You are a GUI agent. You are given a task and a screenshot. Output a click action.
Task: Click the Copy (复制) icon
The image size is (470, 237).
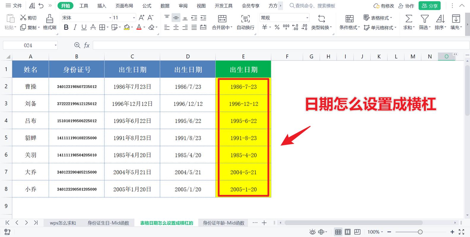point(23,28)
